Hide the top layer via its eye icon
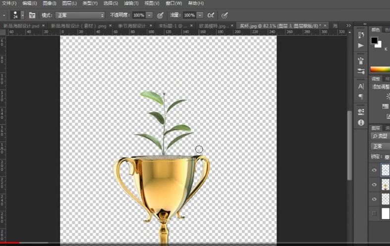390x246 pixels. click(x=374, y=170)
